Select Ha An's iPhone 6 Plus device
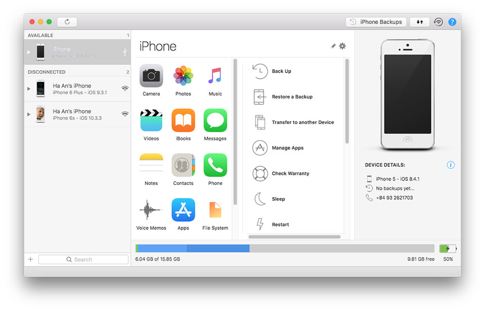 tap(77, 89)
